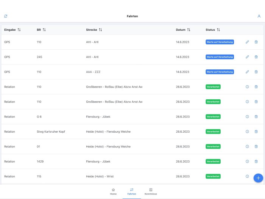Click 'Heide (Holst) - Wrist' route cell
Image resolution: width=265 pixels, height=199 pixels.
100,176
